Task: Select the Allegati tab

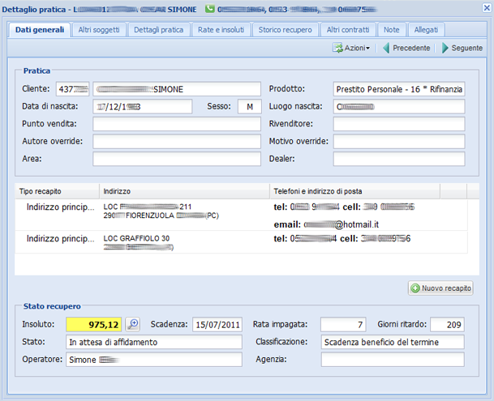Action: click(426, 30)
